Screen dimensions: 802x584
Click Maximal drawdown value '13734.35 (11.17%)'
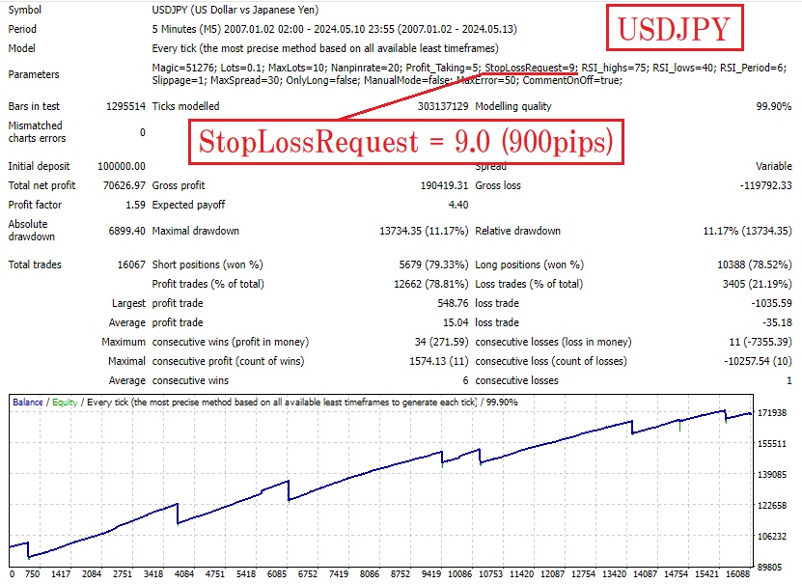[424, 231]
